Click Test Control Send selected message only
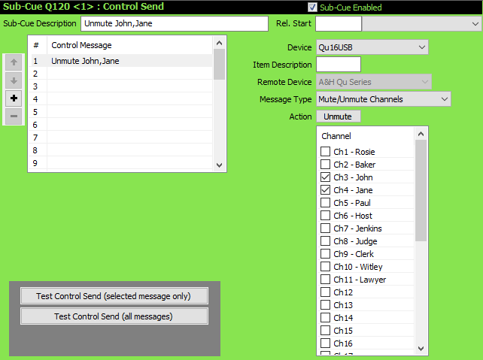The height and width of the screenshot is (360, 483). [x=114, y=296]
